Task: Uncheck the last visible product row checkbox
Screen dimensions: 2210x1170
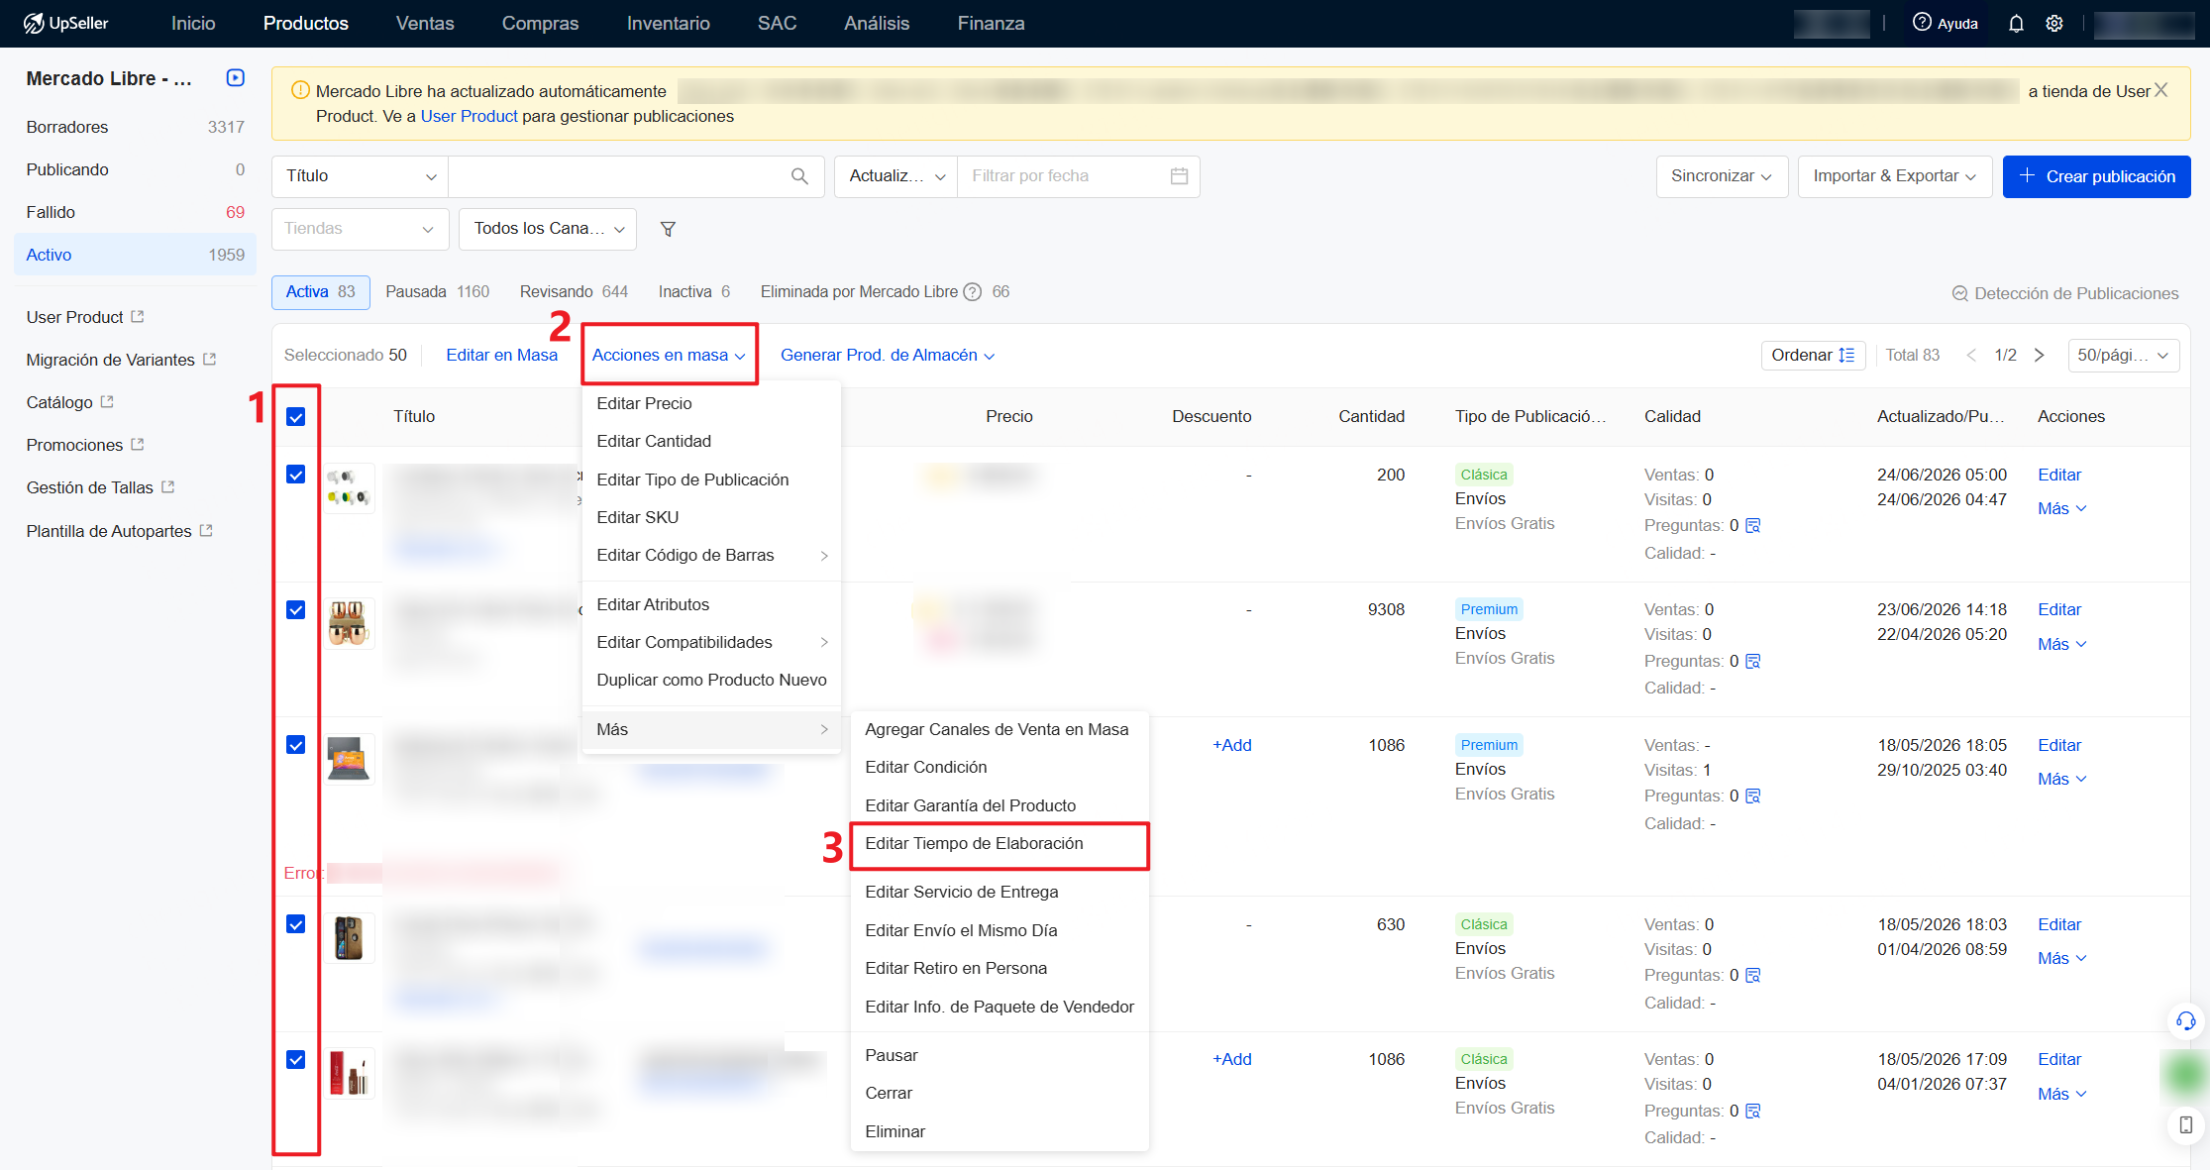Action: 295,1060
